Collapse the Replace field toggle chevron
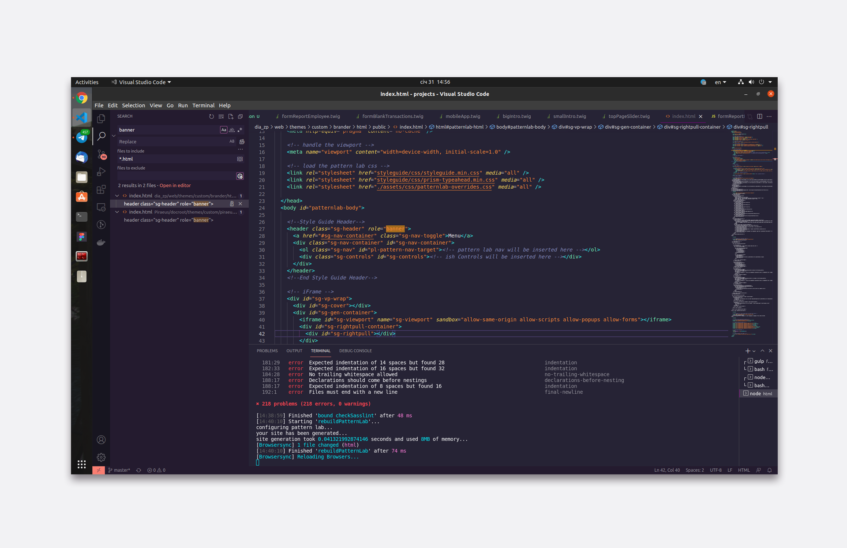 tap(114, 136)
